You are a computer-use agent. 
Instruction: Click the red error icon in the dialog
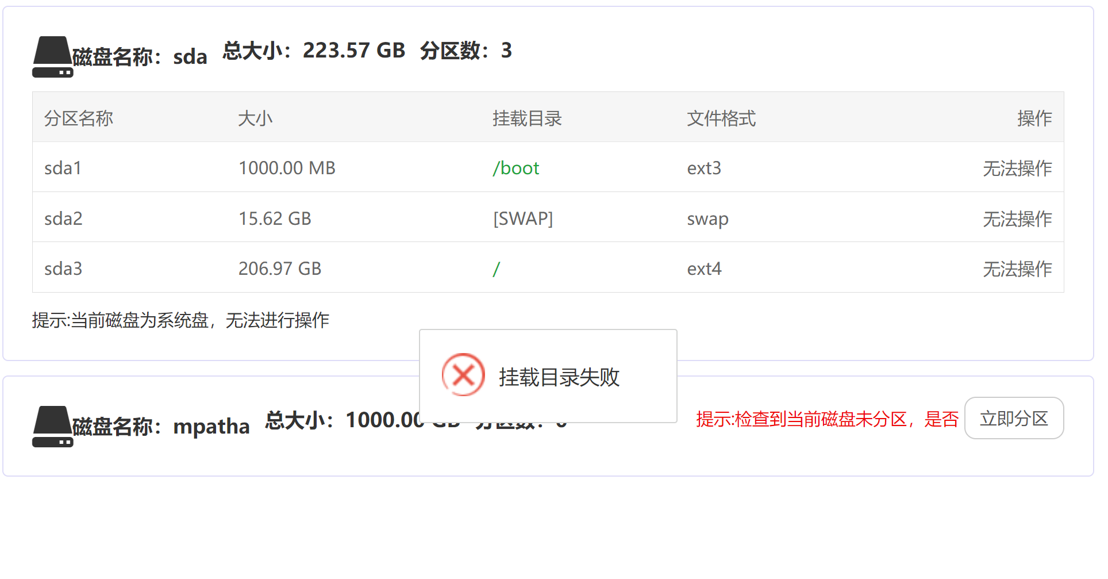click(463, 374)
